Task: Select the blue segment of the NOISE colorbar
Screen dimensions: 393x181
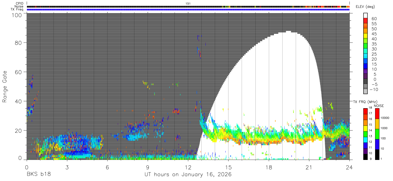Action: pos(377,144)
